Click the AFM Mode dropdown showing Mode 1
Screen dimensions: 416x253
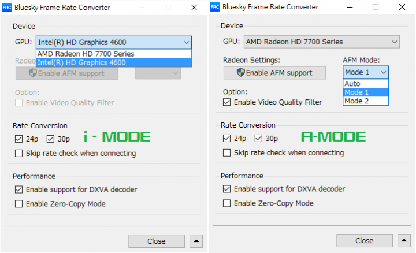click(x=366, y=72)
